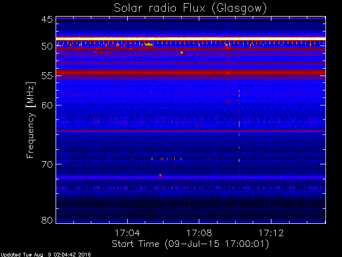The height and width of the screenshot is (257, 342).
Task: Click the 55 MHz frequency tick label
Action: click(x=47, y=76)
